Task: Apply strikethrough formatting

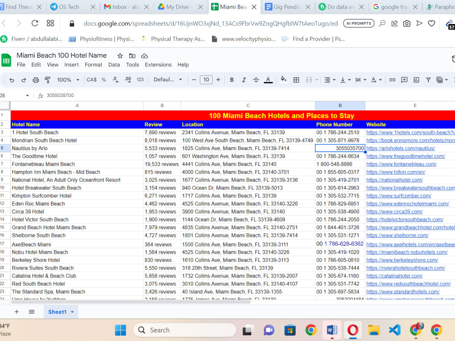Action: point(256,80)
